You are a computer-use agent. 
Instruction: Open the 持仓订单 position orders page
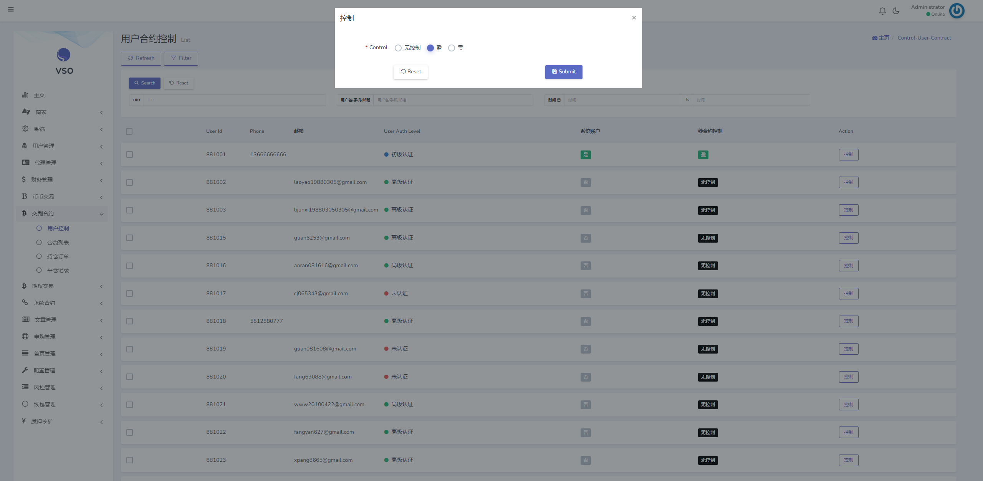(x=58, y=256)
